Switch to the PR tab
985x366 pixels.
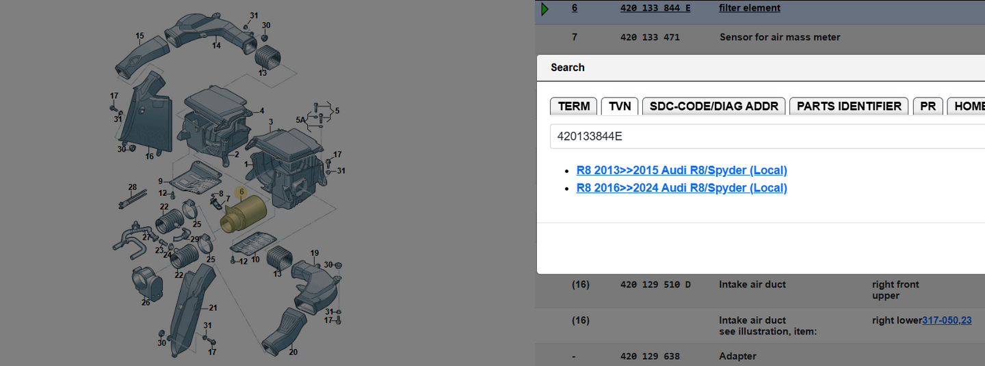(x=928, y=106)
